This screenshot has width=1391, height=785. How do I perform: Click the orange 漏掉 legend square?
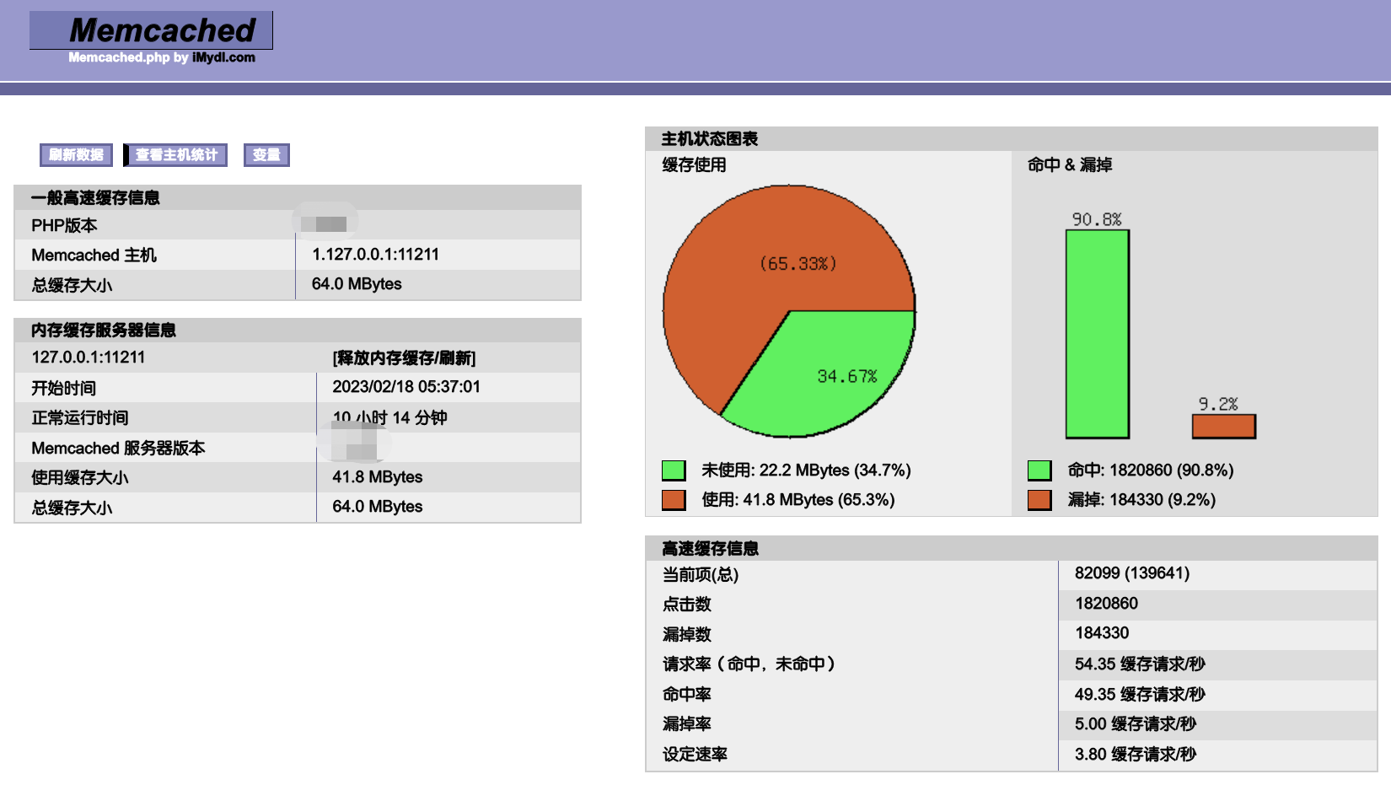point(1039,499)
